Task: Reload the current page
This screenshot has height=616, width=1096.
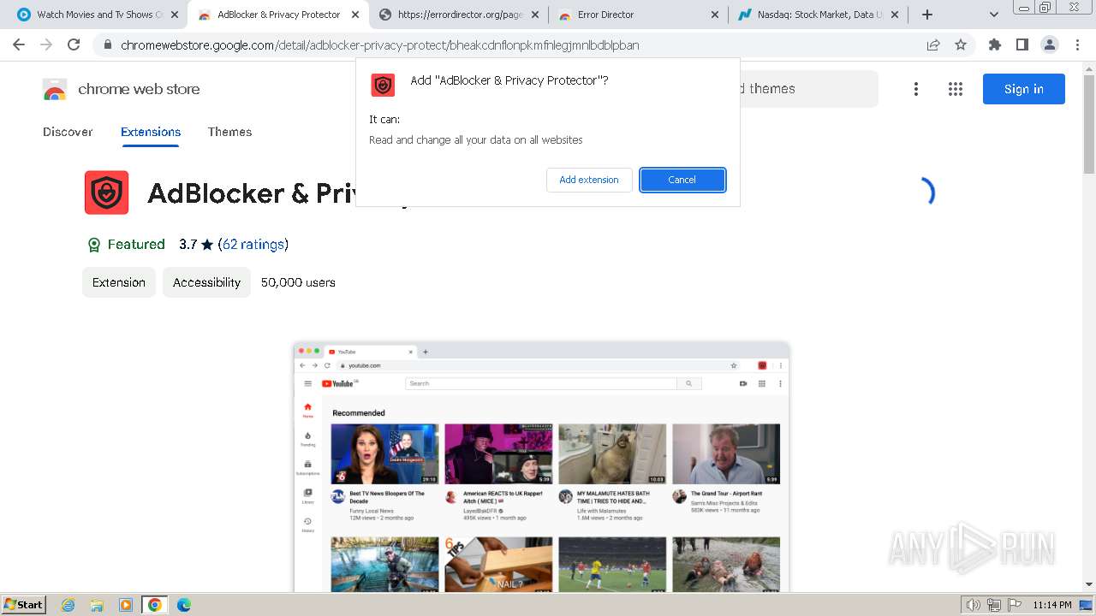Action: (x=74, y=44)
